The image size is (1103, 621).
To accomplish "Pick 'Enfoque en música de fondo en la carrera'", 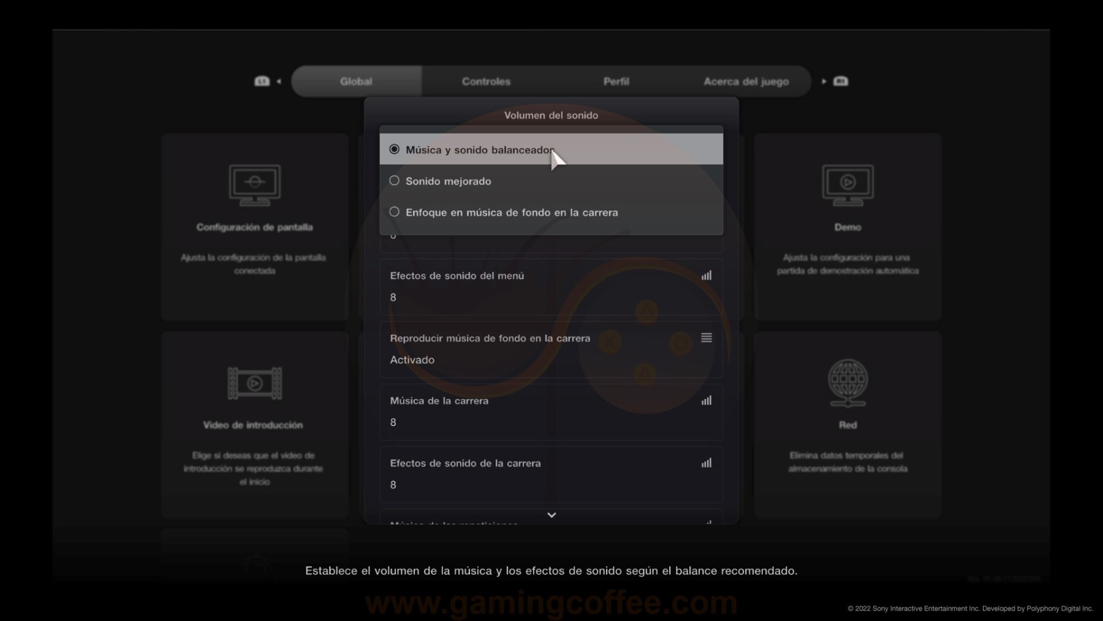I will pyautogui.click(x=551, y=212).
